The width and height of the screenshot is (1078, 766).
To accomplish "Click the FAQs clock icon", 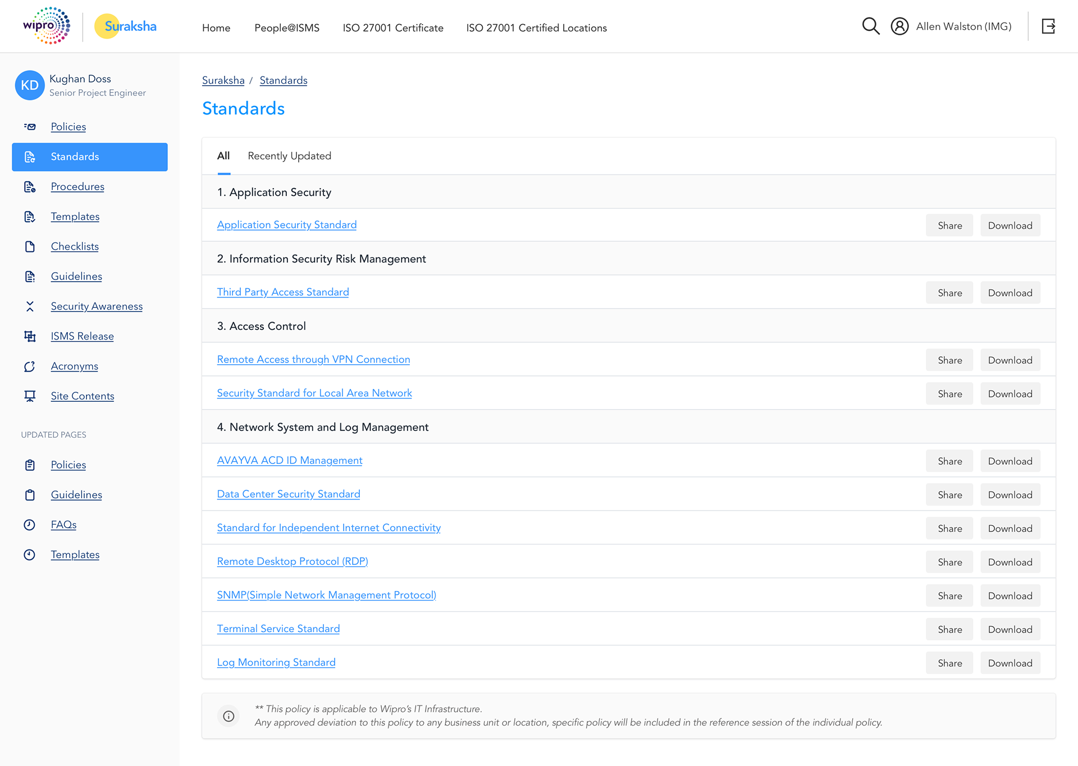I will (x=30, y=525).
